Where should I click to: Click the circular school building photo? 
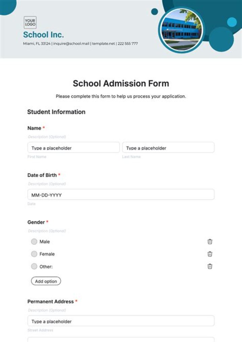pos(182,30)
